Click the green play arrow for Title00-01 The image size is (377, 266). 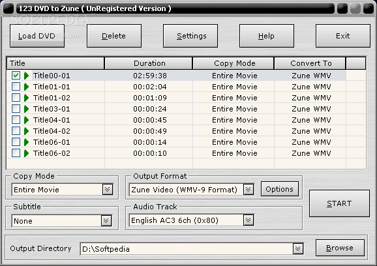coord(27,76)
